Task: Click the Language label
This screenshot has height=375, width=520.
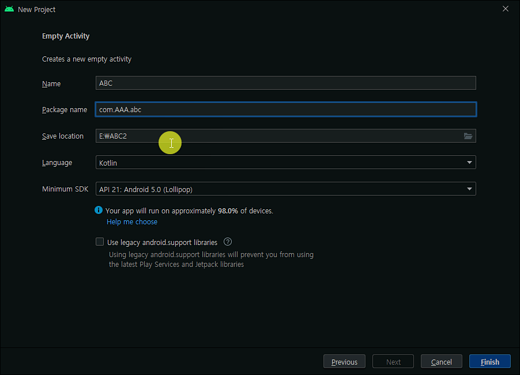Action: click(57, 163)
